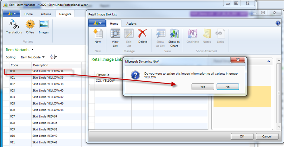Open Links in Show Attached group
This screenshot has height=147, width=284.
pyautogui.click(x=220, y=36)
